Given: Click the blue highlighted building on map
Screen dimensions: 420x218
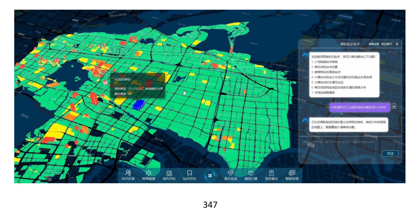Looking at the screenshot, I should (x=139, y=104).
